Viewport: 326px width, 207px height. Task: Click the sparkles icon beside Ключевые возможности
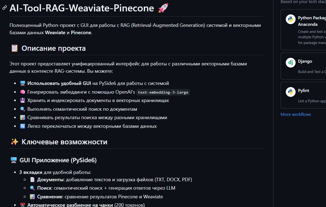[14, 142]
